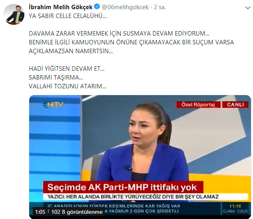This screenshot has height=219, width=253.
Task: Click the 1:05 video duration label
Action: (40, 212)
